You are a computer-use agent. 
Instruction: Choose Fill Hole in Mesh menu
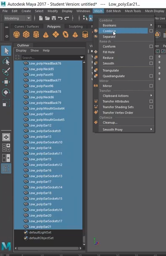click(108, 52)
